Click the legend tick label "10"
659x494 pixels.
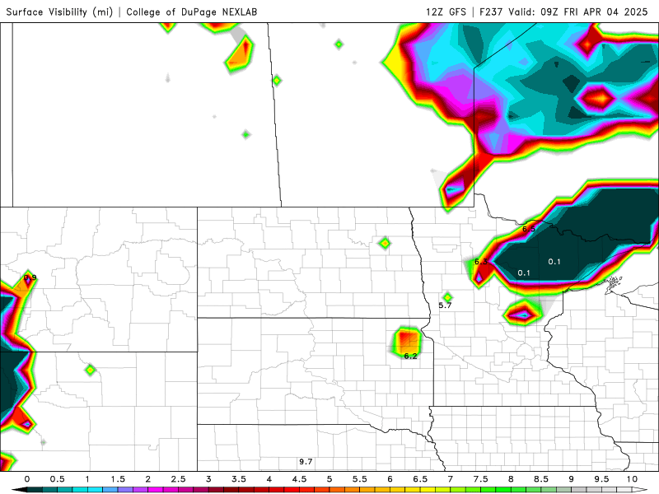pos(632,479)
